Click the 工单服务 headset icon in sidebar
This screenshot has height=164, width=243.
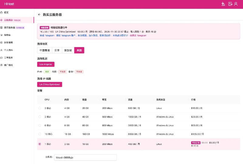[2, 58]
